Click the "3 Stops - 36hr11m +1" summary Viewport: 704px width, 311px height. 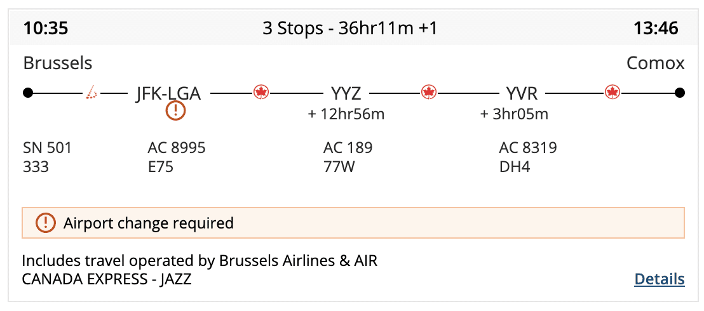pos(349,29)
